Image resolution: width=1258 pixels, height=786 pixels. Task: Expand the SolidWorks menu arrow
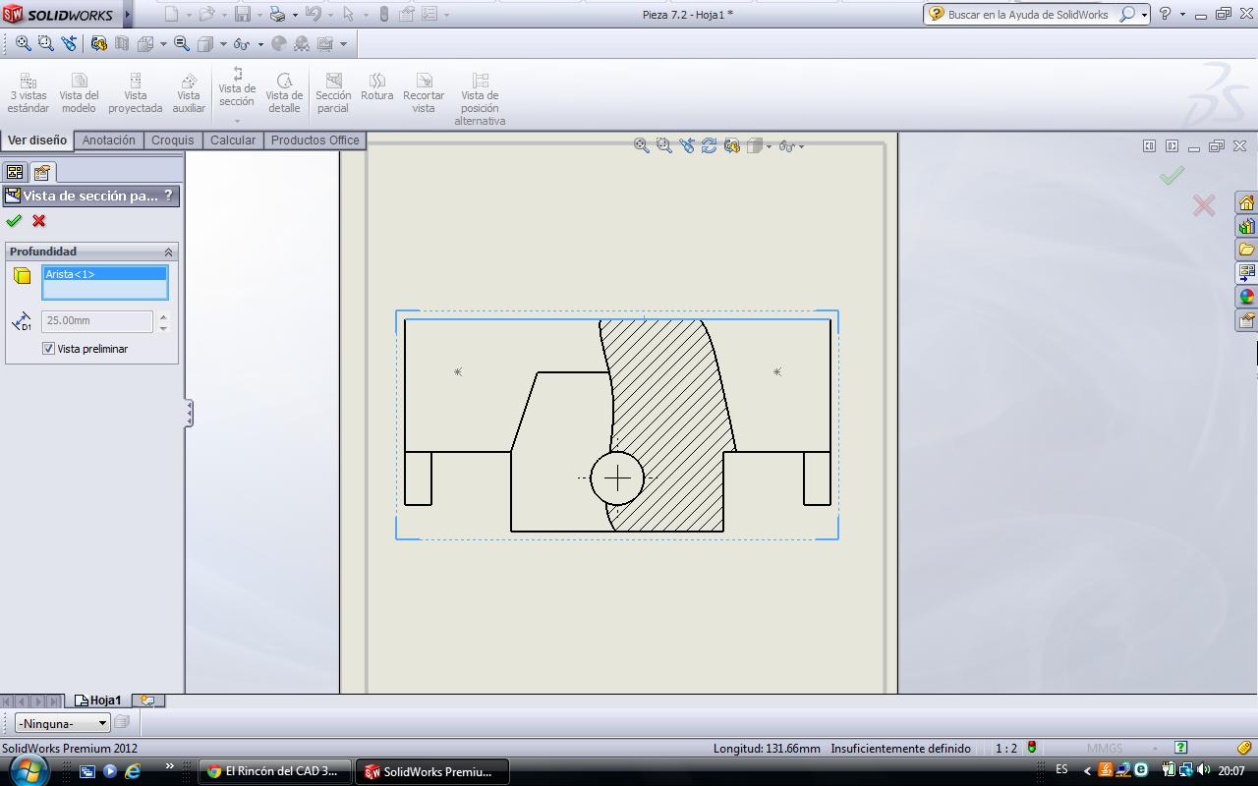click(128, 14)
